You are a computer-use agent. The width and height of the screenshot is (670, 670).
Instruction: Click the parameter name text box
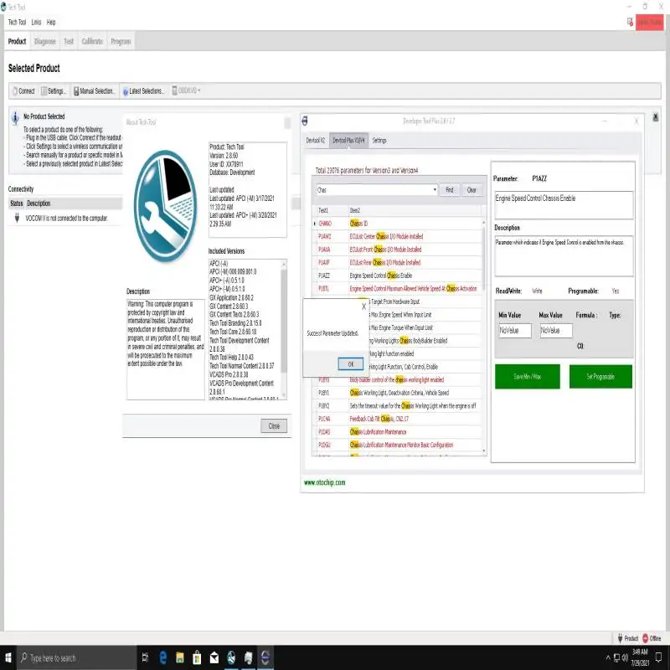564,205
